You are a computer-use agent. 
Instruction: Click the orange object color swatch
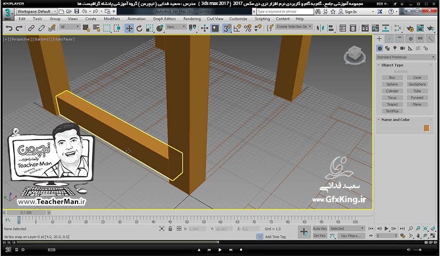(426, 129)
